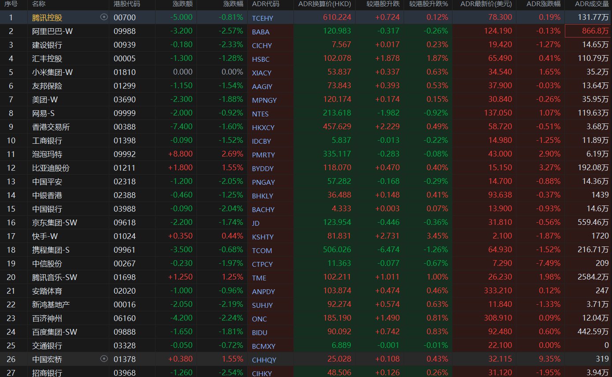The height and width of the screenshot is (377, 612).
Task: Select the 百度集团-SW stock name
Action: click(x=55, y=332)
